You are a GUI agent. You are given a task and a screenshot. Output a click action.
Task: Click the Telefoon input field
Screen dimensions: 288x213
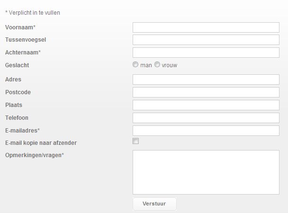206,118
